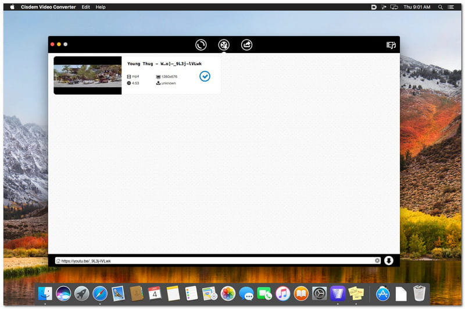465x309 pixels.
Task: Open Reminders from the dock
Action: click(191, 293)
